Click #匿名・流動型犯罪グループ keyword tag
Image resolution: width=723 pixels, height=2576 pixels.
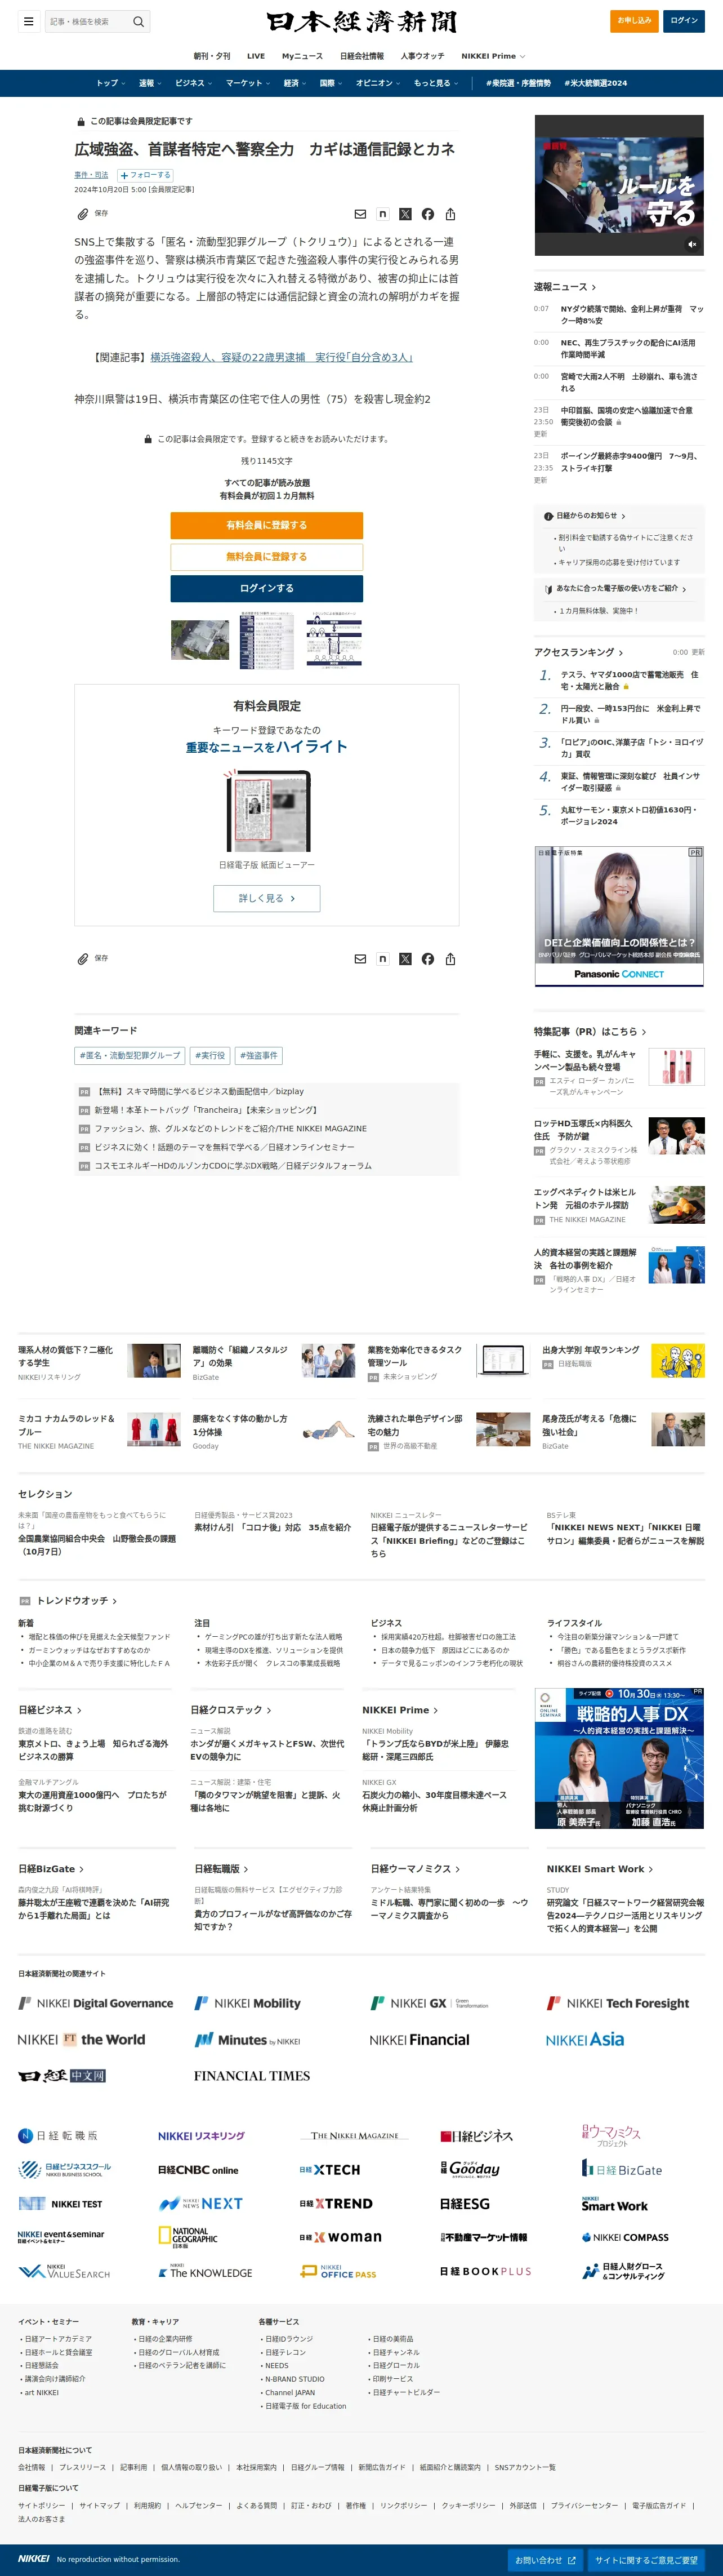pyautogui.click(x=130, y=1055)
